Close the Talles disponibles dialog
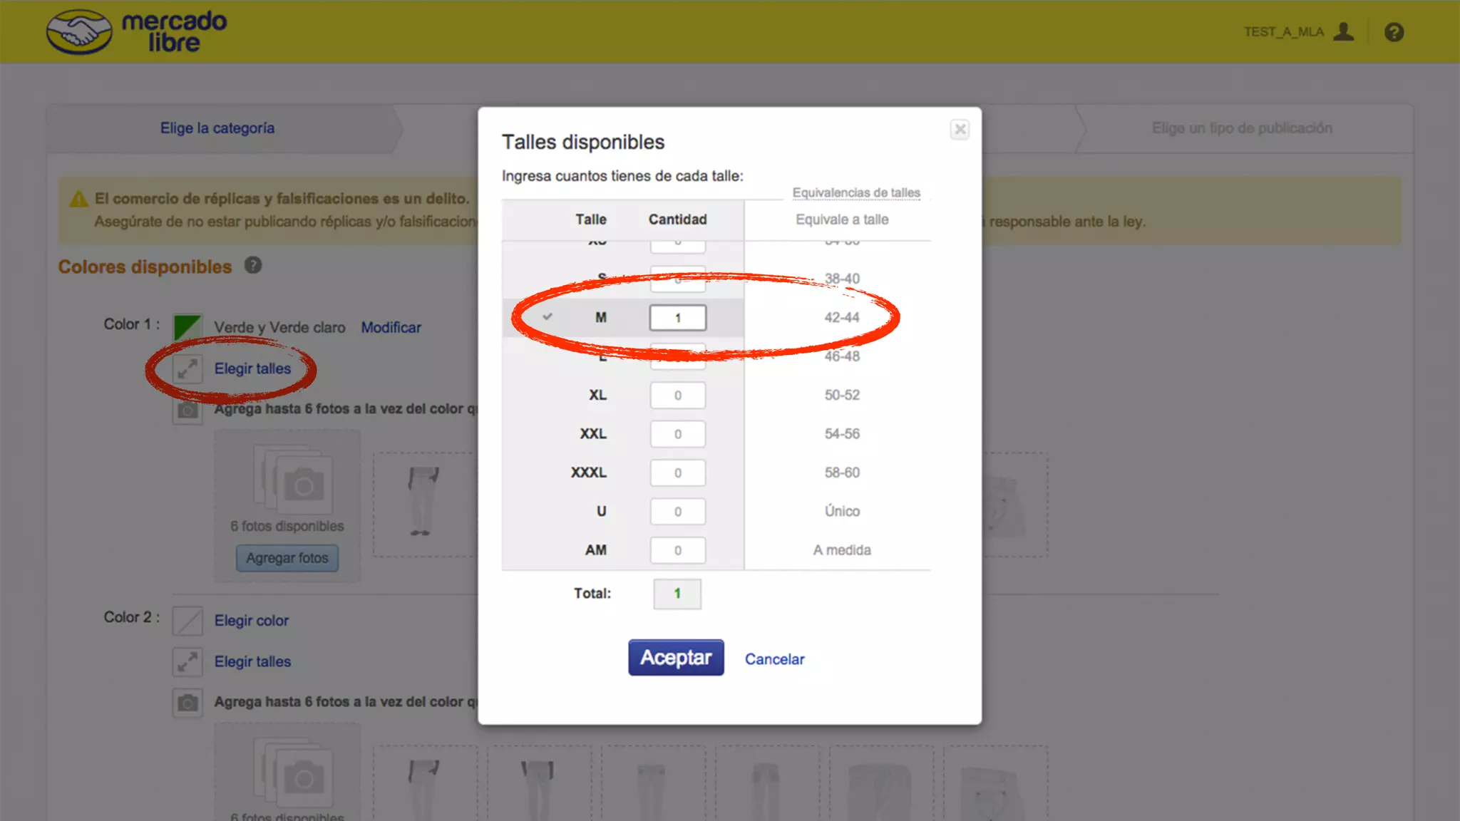This screenshot has height=821, width=1460. [x=960, y=130]
